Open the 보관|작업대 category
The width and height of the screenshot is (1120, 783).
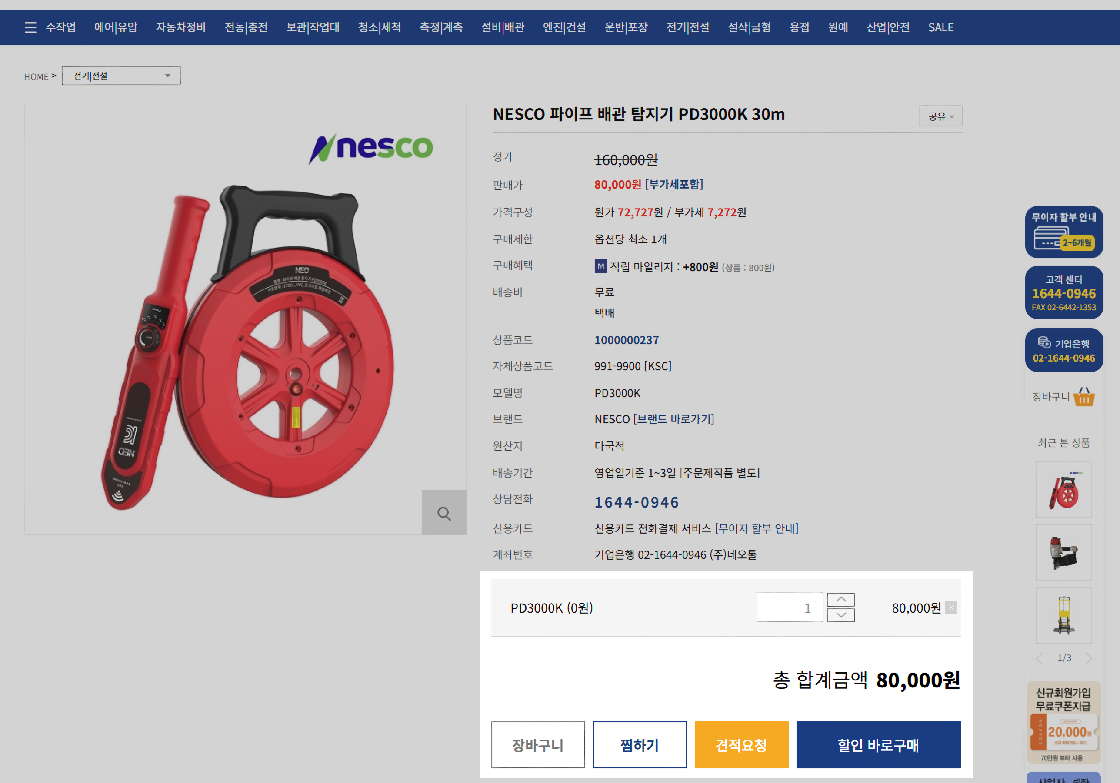click(x=313, y=27)
